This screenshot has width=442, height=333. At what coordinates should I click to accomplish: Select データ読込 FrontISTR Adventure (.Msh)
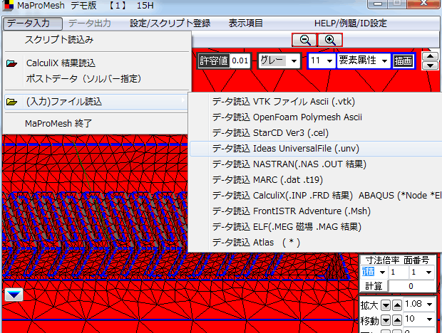tap(316, 211)
